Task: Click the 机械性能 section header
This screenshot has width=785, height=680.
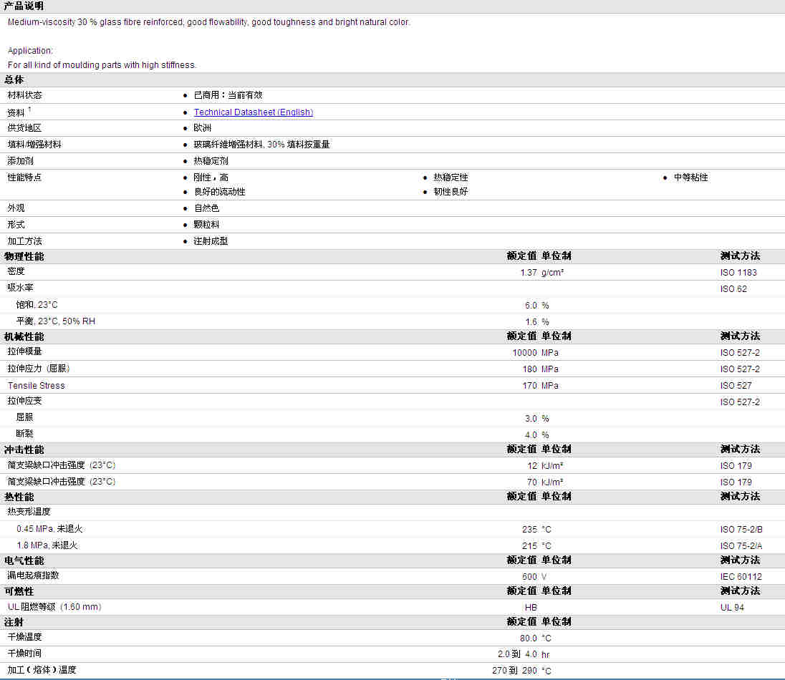Action: tap(24, 336)
